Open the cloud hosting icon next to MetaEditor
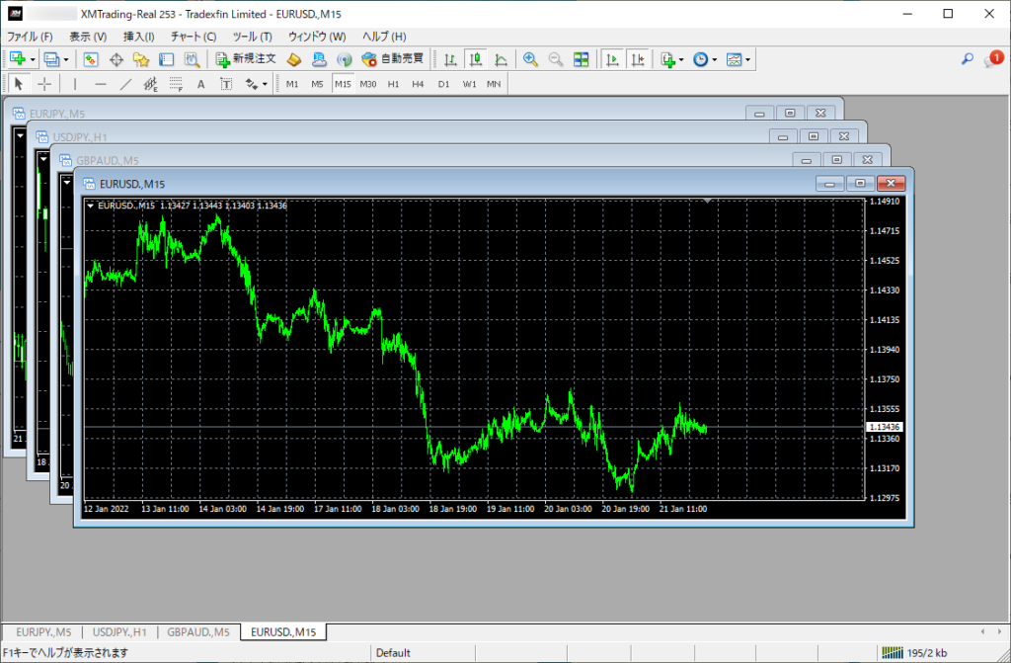The image size is (1011, 663). pyautogui.click(x=319, y=59)
